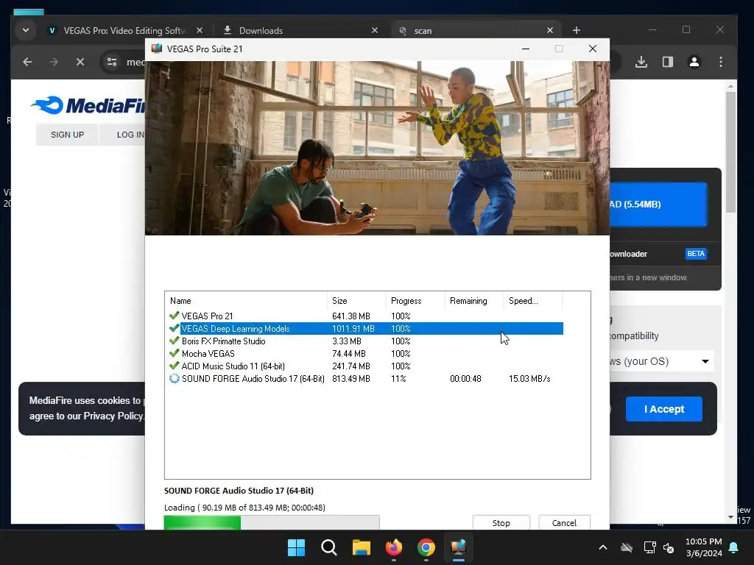
Task: Open File Explorer from taskbar
Action: pos(361,547)
